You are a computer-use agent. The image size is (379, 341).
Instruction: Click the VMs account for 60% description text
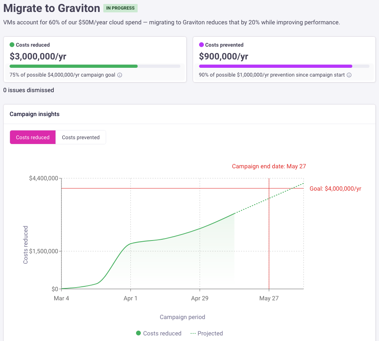tap(172, 22)
